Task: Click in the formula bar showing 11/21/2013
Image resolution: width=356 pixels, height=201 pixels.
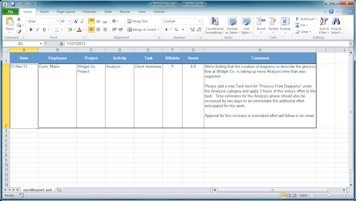Action: (206, 44)
